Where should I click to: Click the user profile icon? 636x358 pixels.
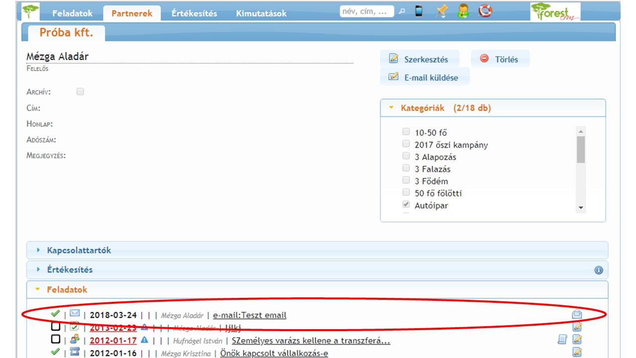pos(463,11)
